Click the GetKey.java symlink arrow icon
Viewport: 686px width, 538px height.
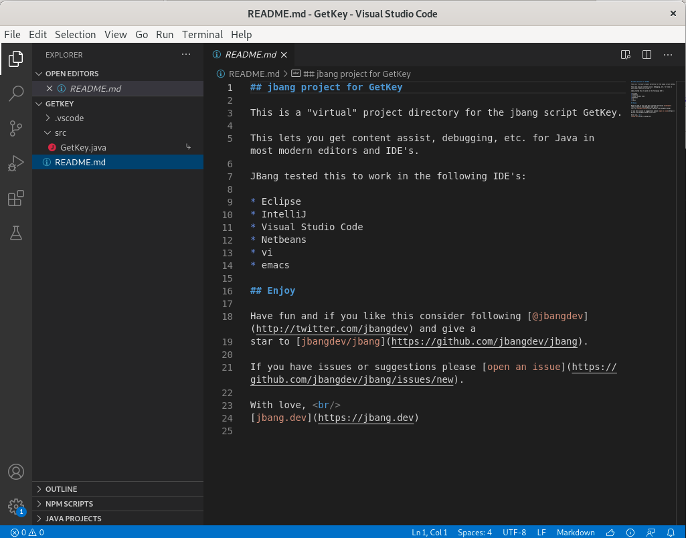(188, 147)
